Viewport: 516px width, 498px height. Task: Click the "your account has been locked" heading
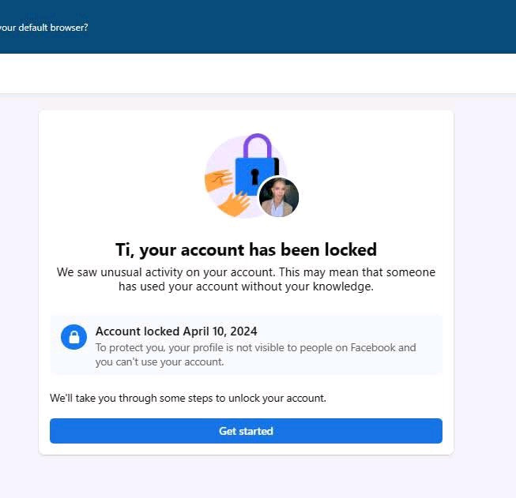click(x=246, y=250)
